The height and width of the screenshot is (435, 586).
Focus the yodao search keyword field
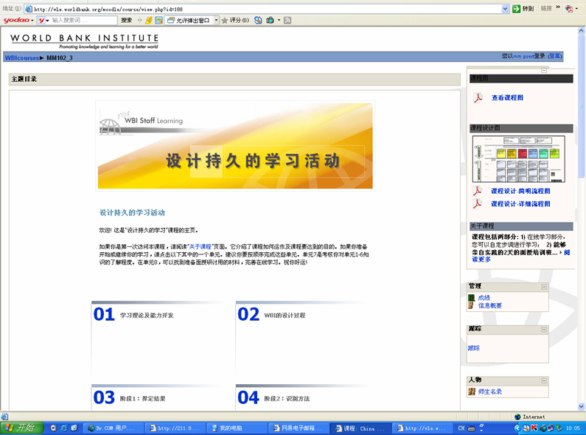[x=83, y=20]
